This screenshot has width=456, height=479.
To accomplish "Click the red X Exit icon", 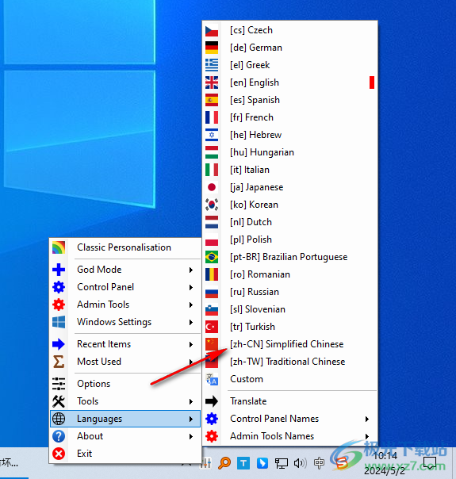I will tap(59, 454).
